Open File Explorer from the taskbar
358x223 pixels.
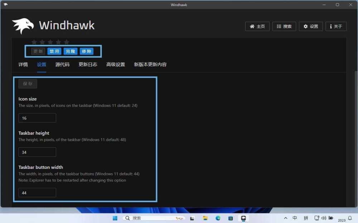[205, 218]
